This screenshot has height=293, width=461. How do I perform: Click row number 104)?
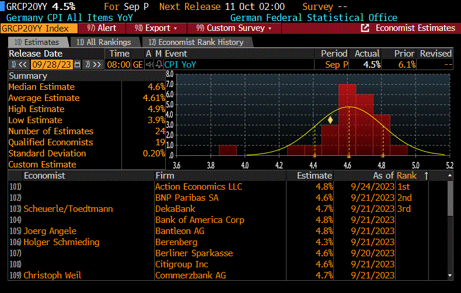15,220
